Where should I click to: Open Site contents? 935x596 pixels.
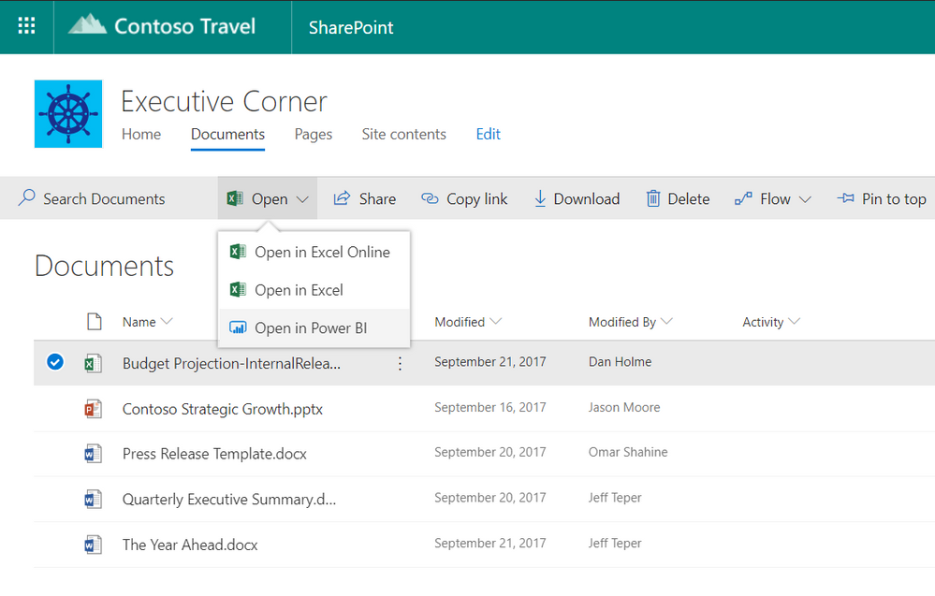coord(403,134)
